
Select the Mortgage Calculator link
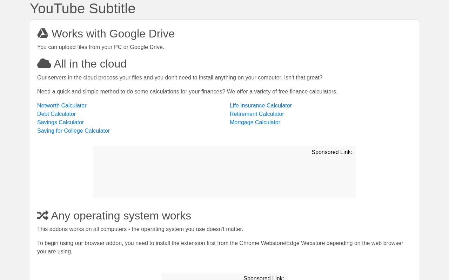pos(255,122)
